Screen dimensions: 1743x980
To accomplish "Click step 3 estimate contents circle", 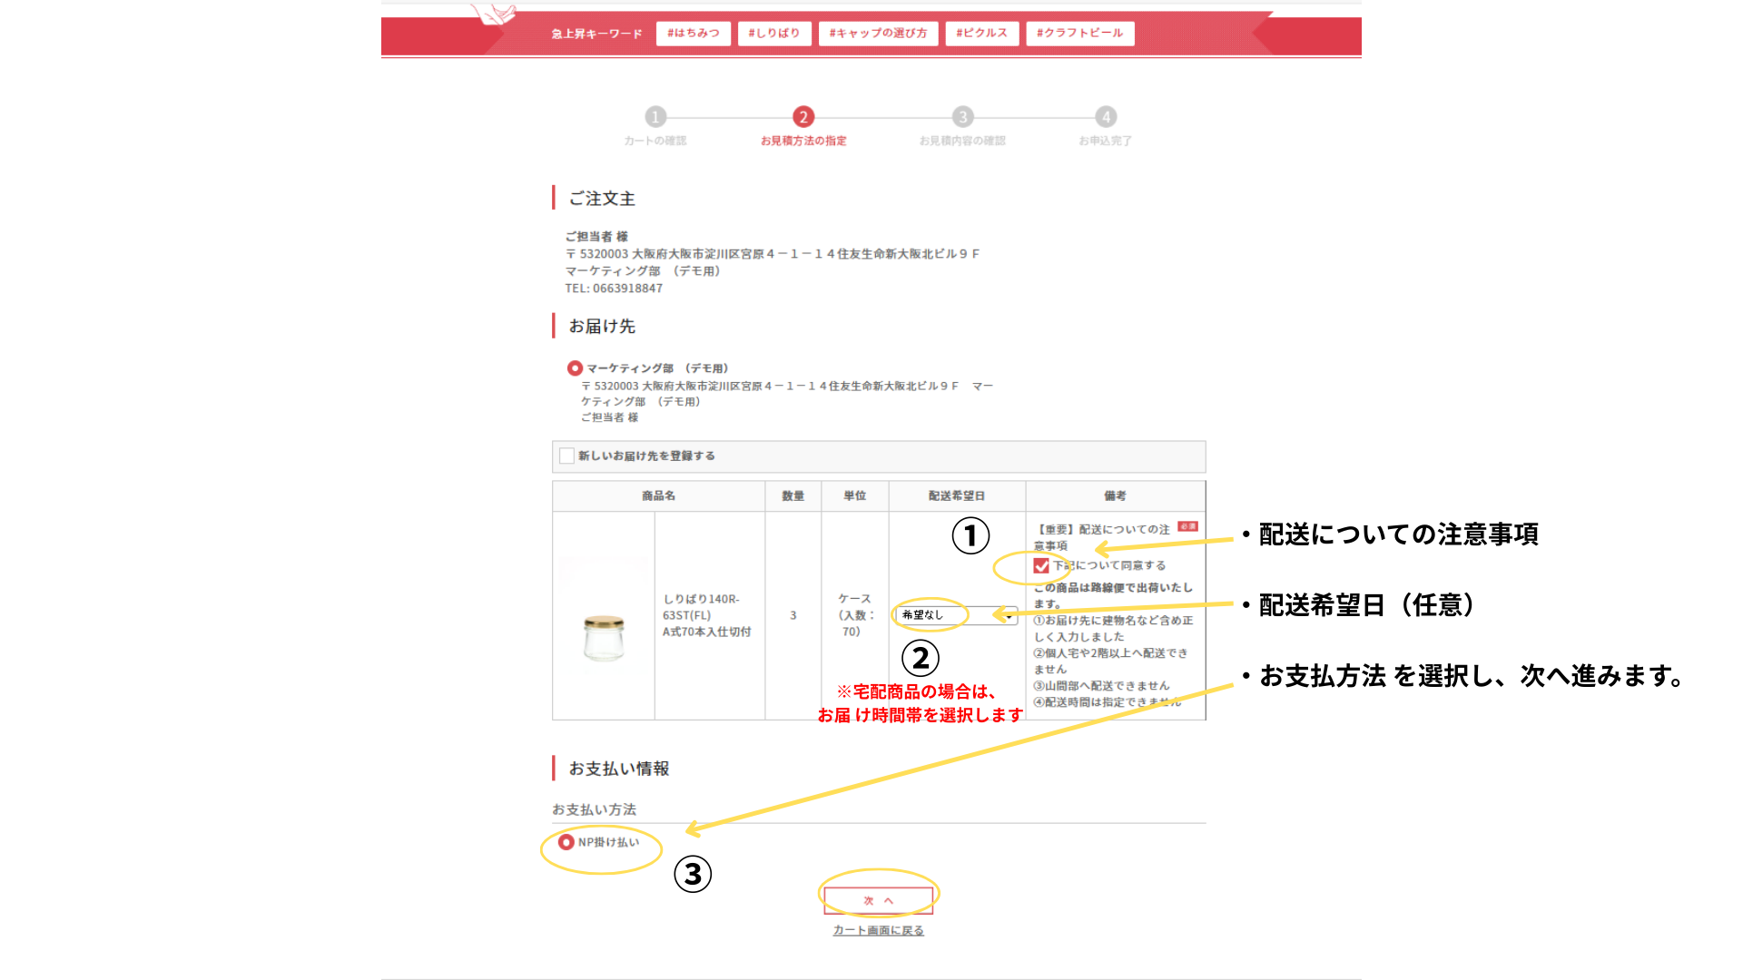I will 962,117.
